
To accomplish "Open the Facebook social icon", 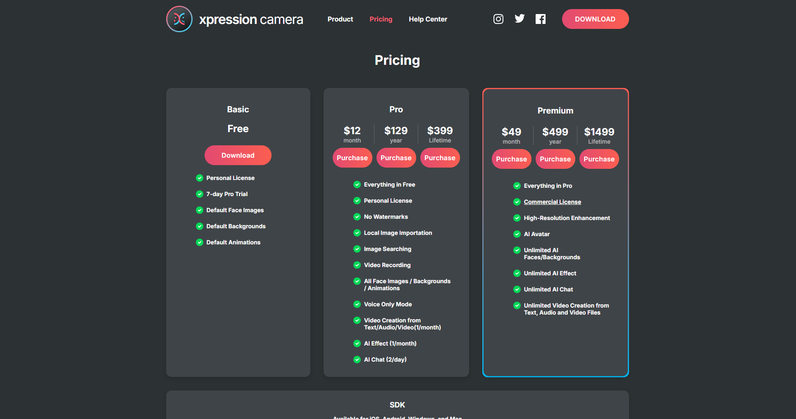I will coord(540,19).
